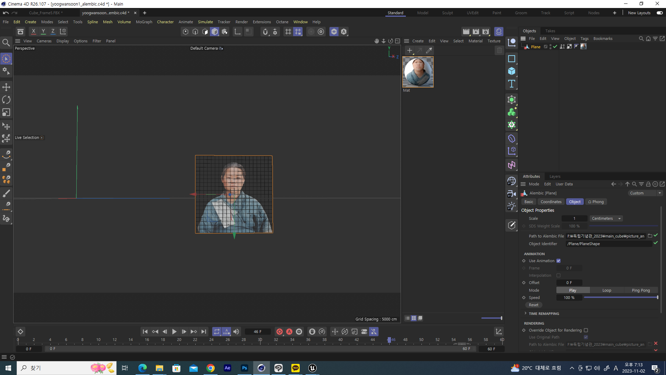
Task: Play the animation forward
Action: tap(174, 332)
